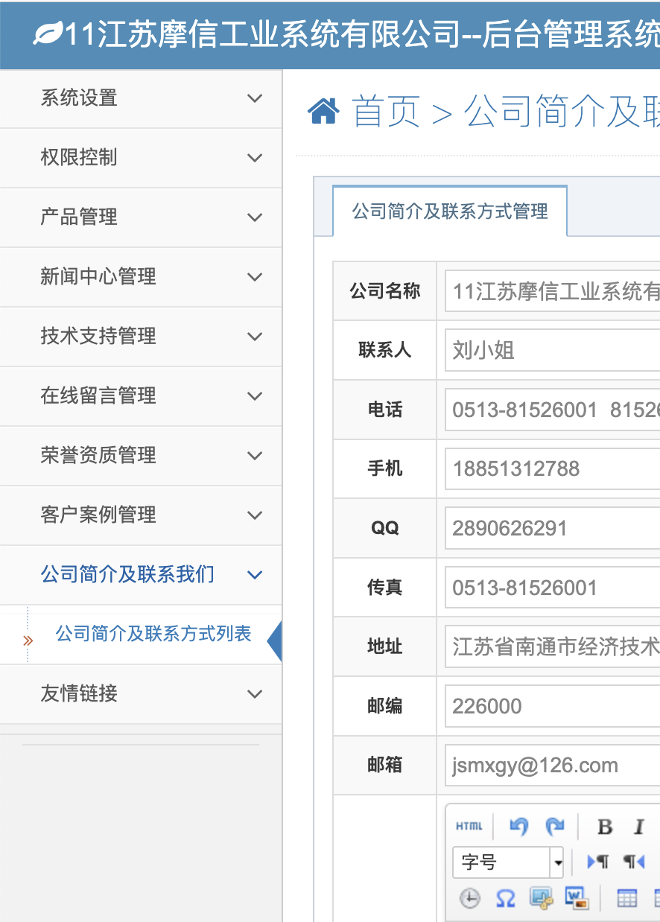Toggle italic formatting in the editor
The width and height of the screenshot is (660, 922).
click(x=638, y=827)
